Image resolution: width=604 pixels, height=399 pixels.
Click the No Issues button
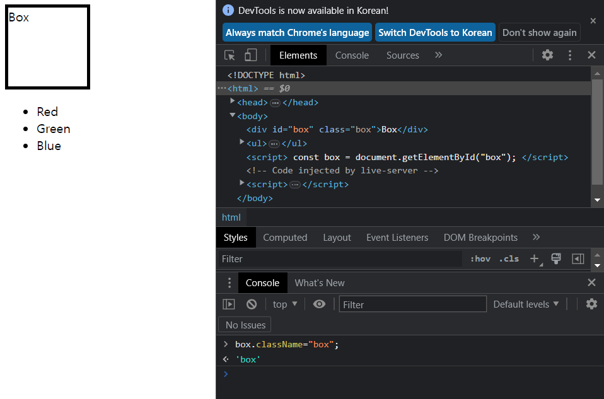(245, 325)
